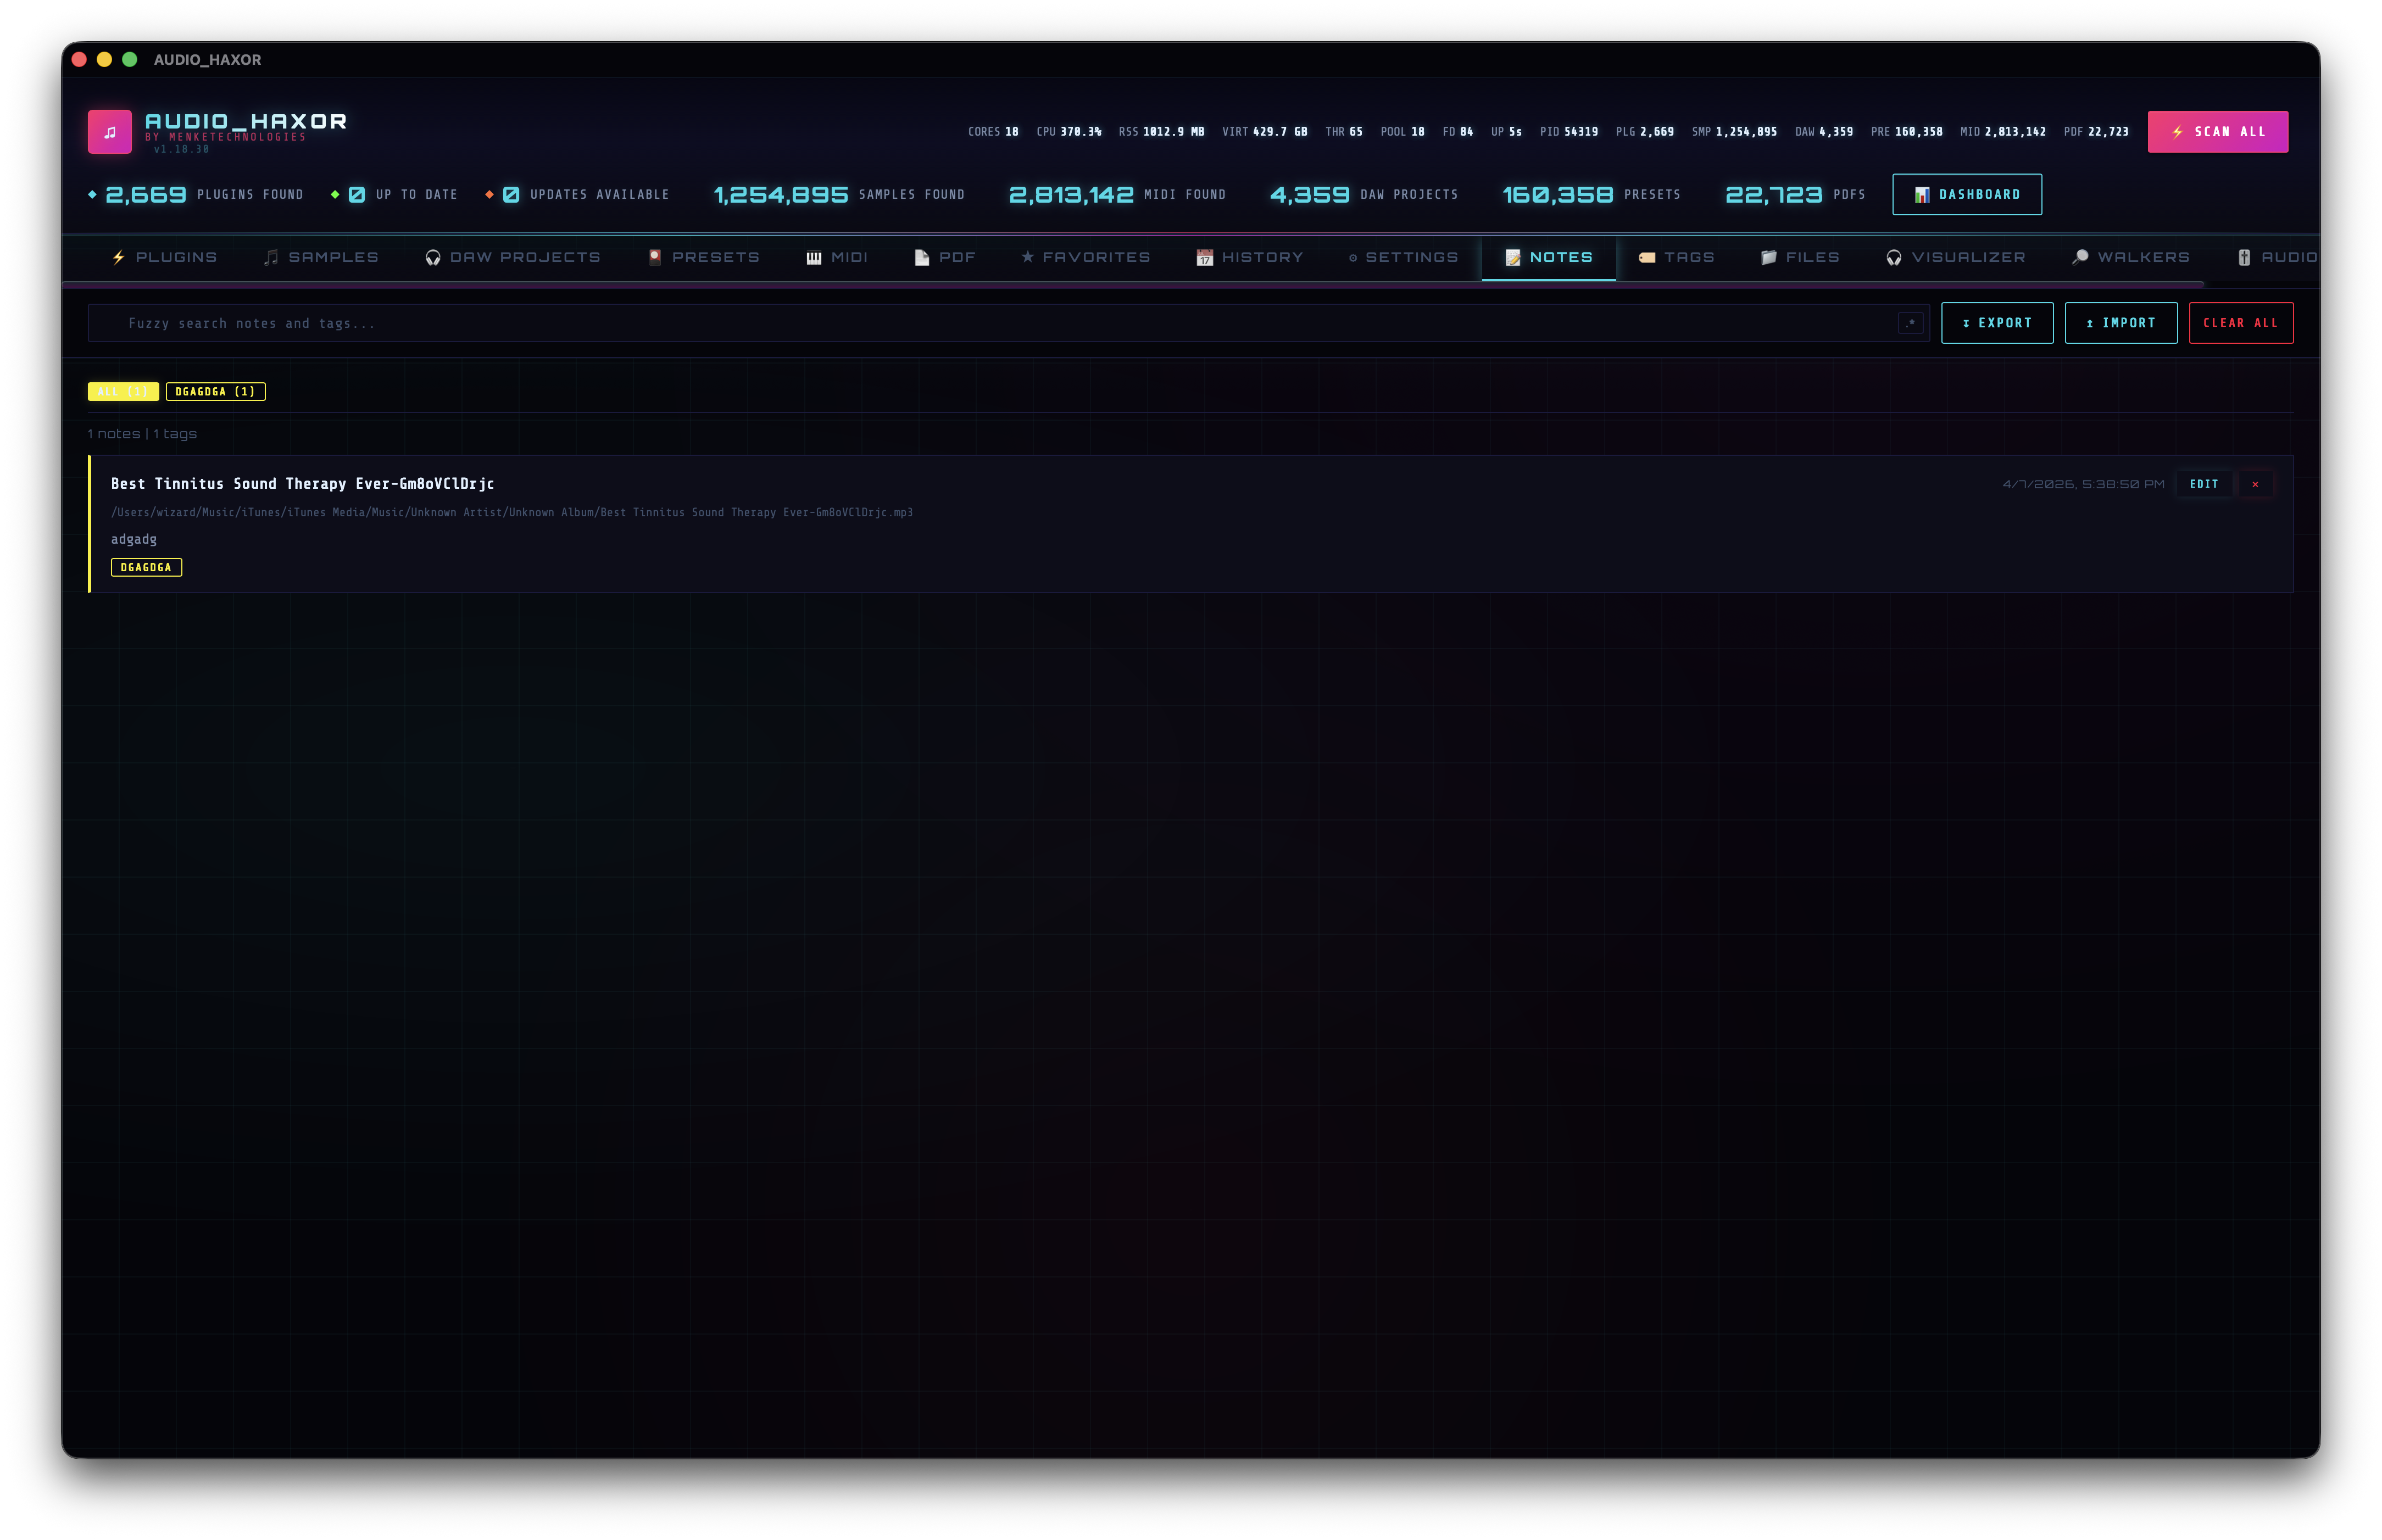Click the magnifier icon on Walkers tab
Screen dimensions: 2382x1540
[x=2080, y=257]
